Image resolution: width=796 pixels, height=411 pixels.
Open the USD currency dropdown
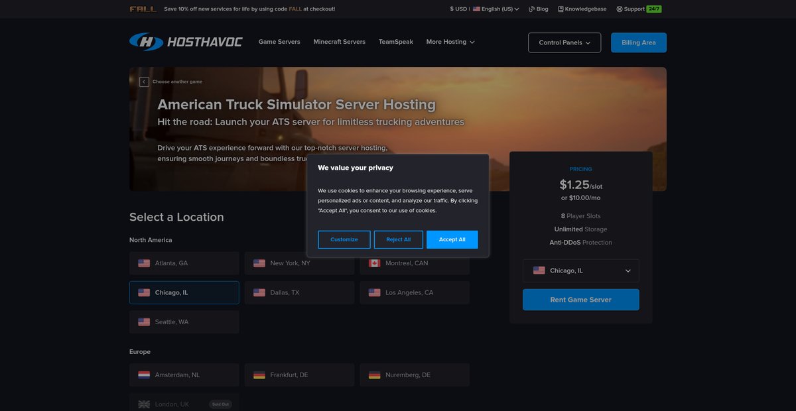coord(458,9)
